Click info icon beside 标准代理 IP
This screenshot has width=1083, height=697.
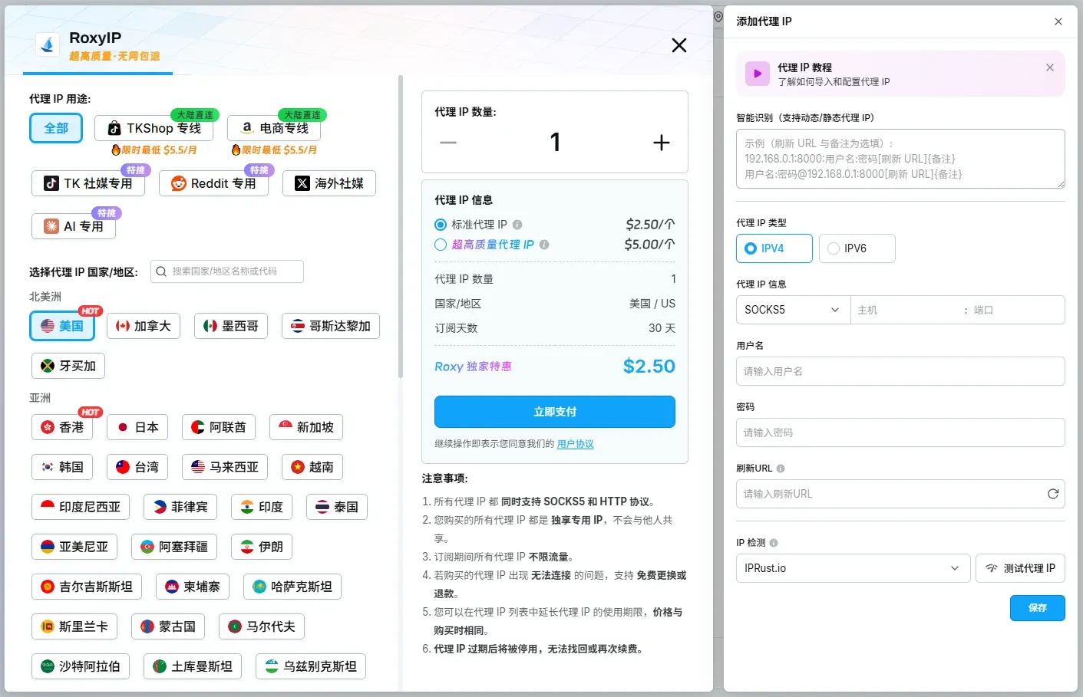pyautogui.click(x=517, y=225)
